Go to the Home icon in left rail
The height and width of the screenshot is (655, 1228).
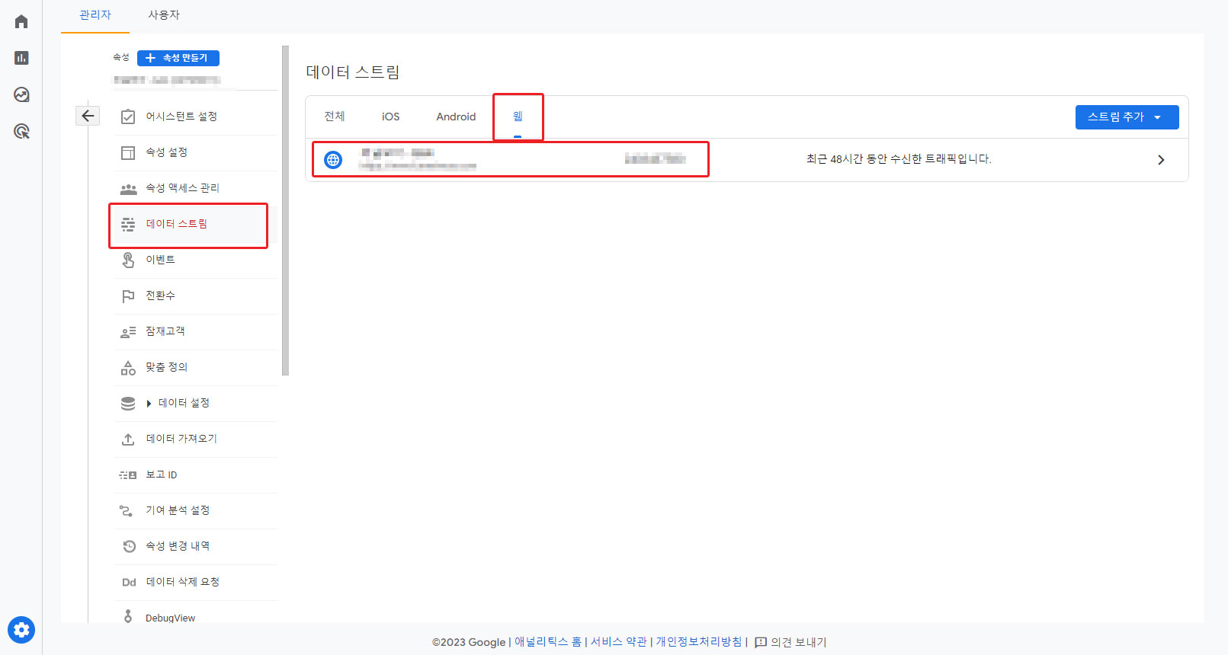(x=21, y=21)
